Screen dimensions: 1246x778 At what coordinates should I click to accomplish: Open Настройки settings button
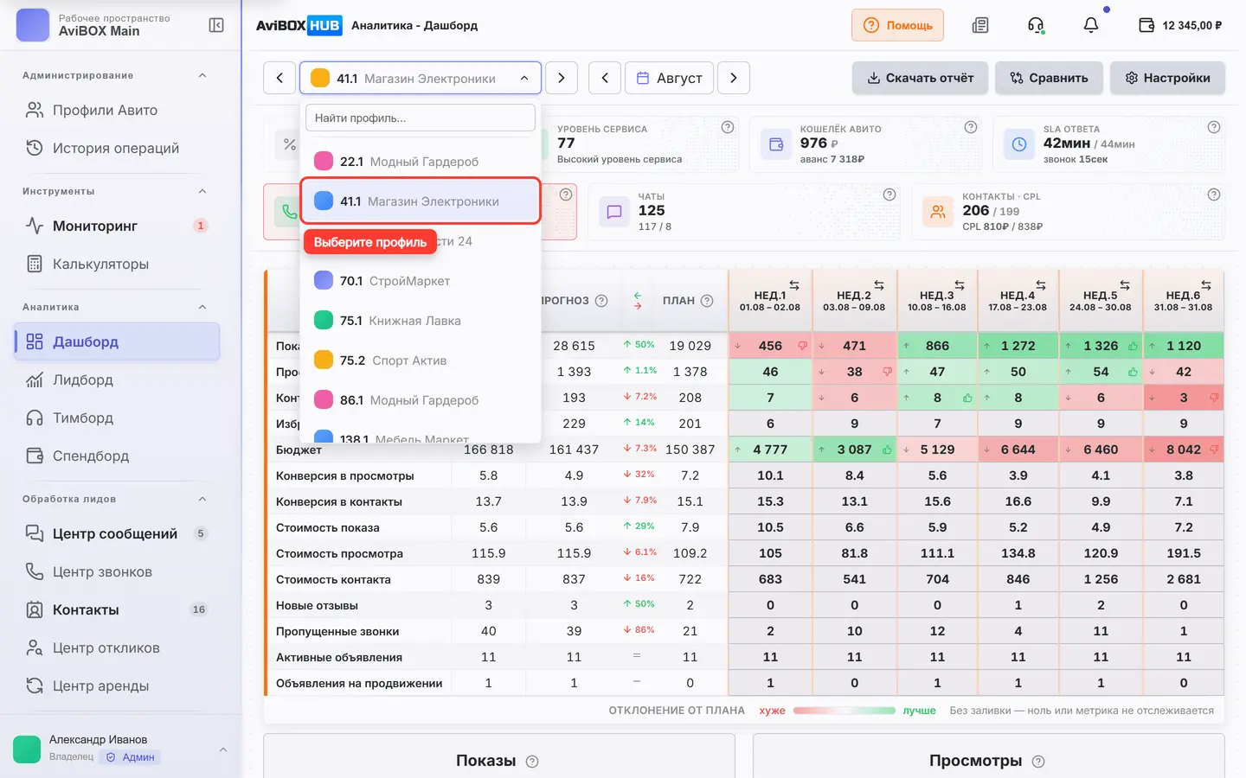[x=1167, y=78]
